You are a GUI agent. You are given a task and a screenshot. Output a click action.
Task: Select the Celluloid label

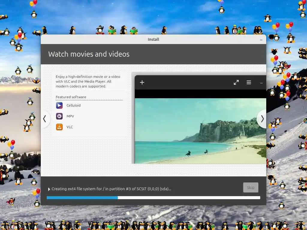point(73,105)
